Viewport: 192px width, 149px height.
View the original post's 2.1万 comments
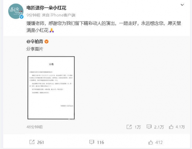159,127
